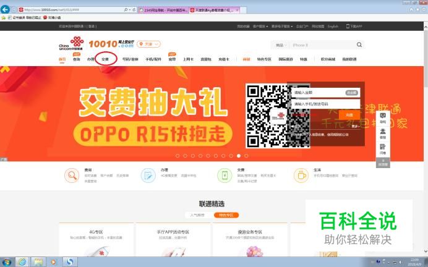Expand the 更多电子服务 top bar dropdown
This screenshot has height=267, width=428.
(x=282, y=27)
